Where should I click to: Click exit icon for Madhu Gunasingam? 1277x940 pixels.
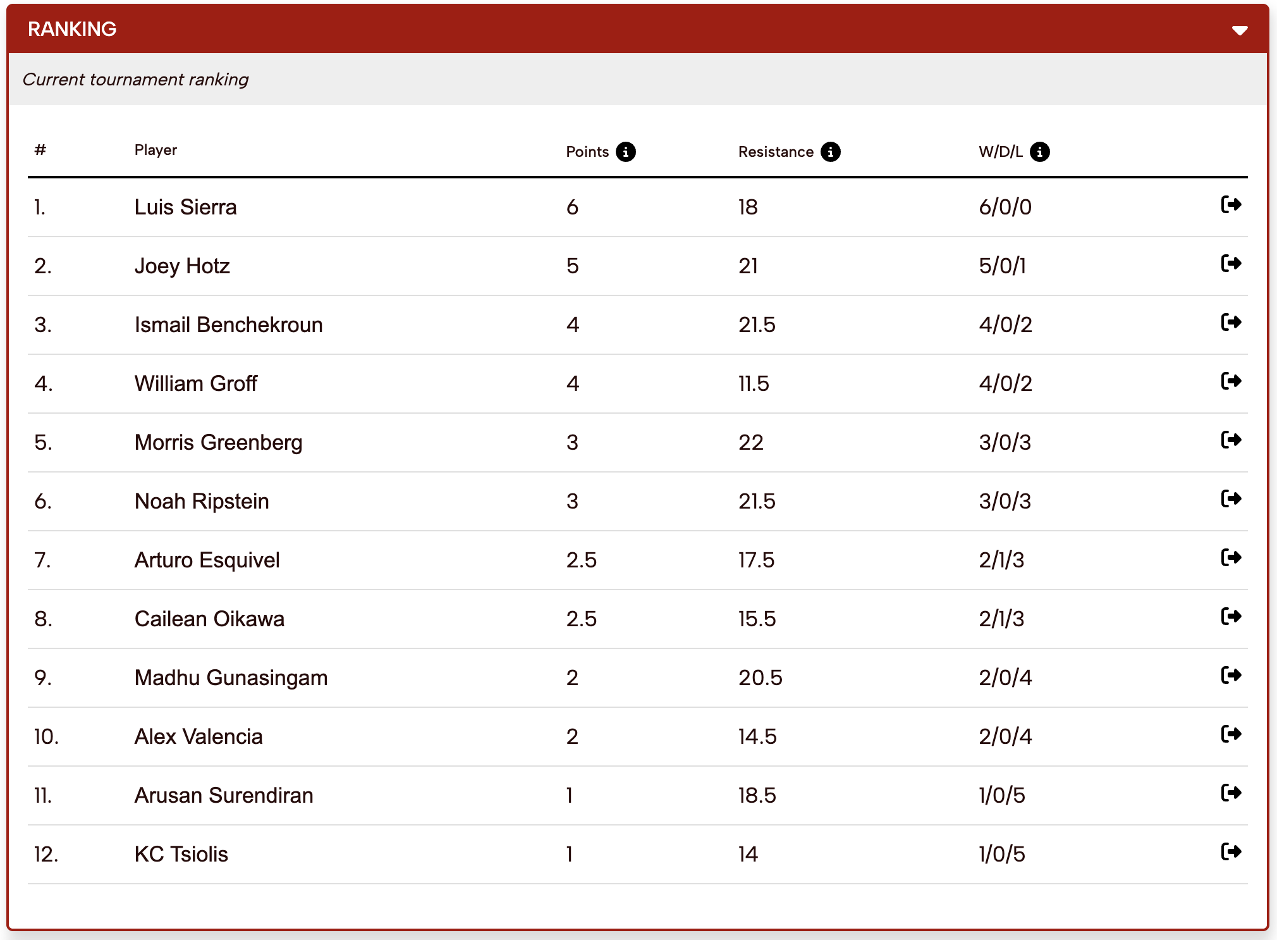[1231, 676]
